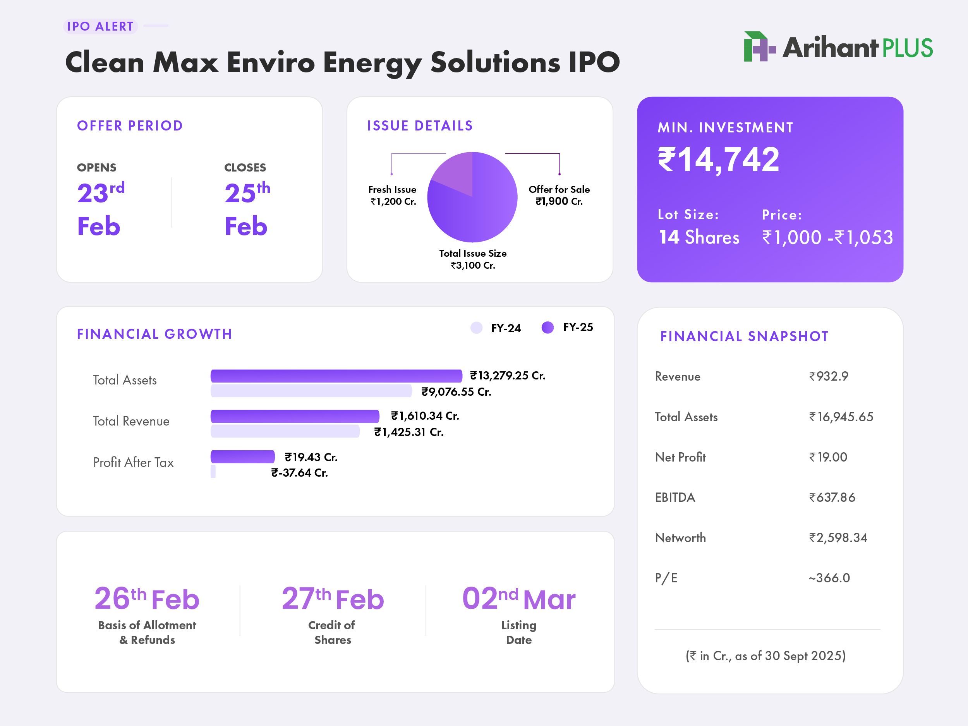Click the Clean Max Enviro Energy Solutions IPO title
The image size is (968, 726).
tap(343, 62)
